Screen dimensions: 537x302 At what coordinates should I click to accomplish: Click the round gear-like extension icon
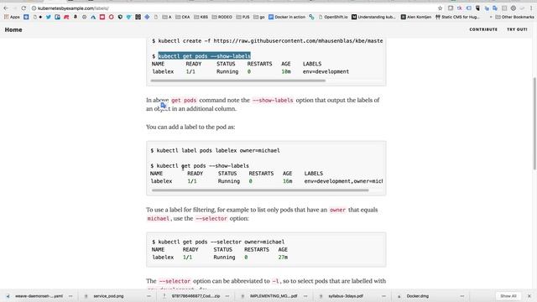[x=513, y=8]
